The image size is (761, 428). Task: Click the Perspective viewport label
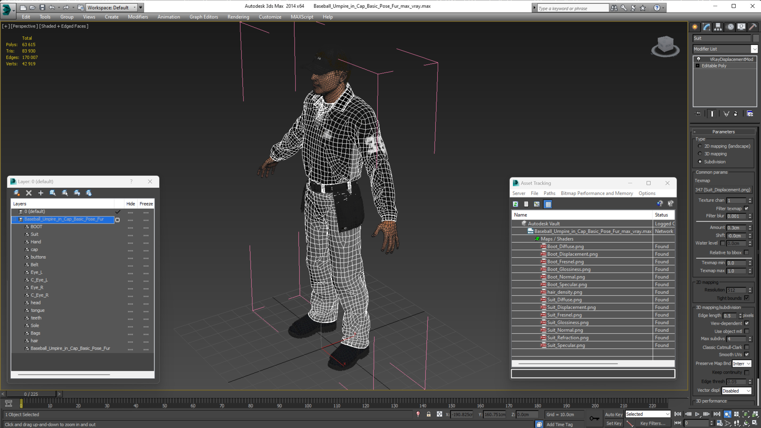pos(24,26)
